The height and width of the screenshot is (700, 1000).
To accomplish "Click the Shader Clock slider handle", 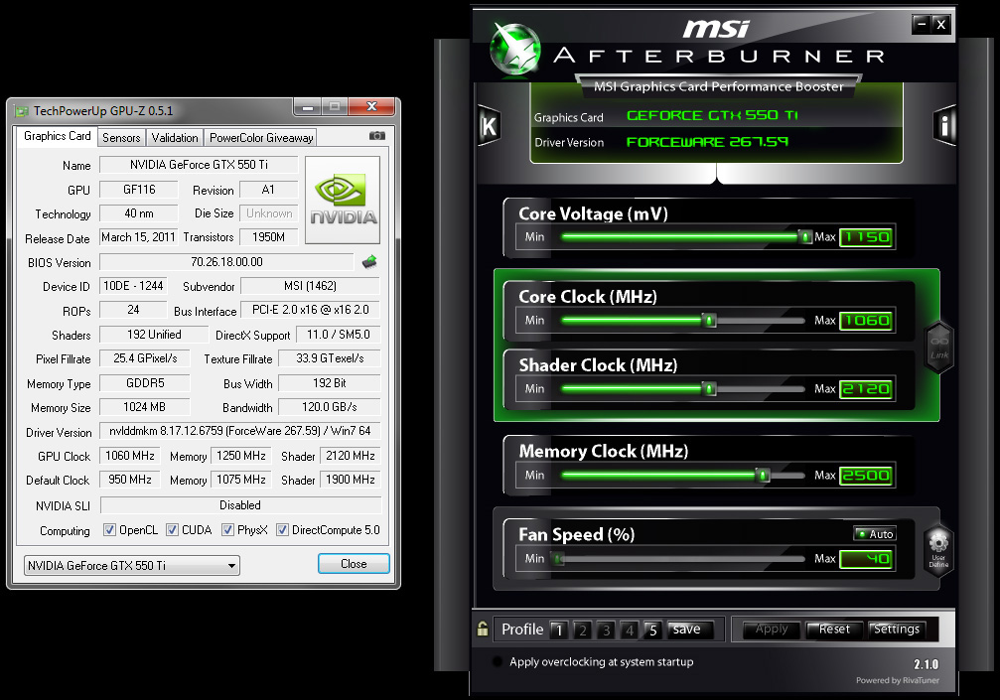I will tap(709, 388).
